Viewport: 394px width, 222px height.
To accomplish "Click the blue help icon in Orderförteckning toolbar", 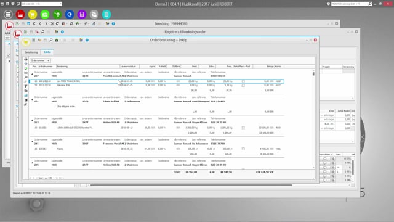I will [x=87, y=40].
